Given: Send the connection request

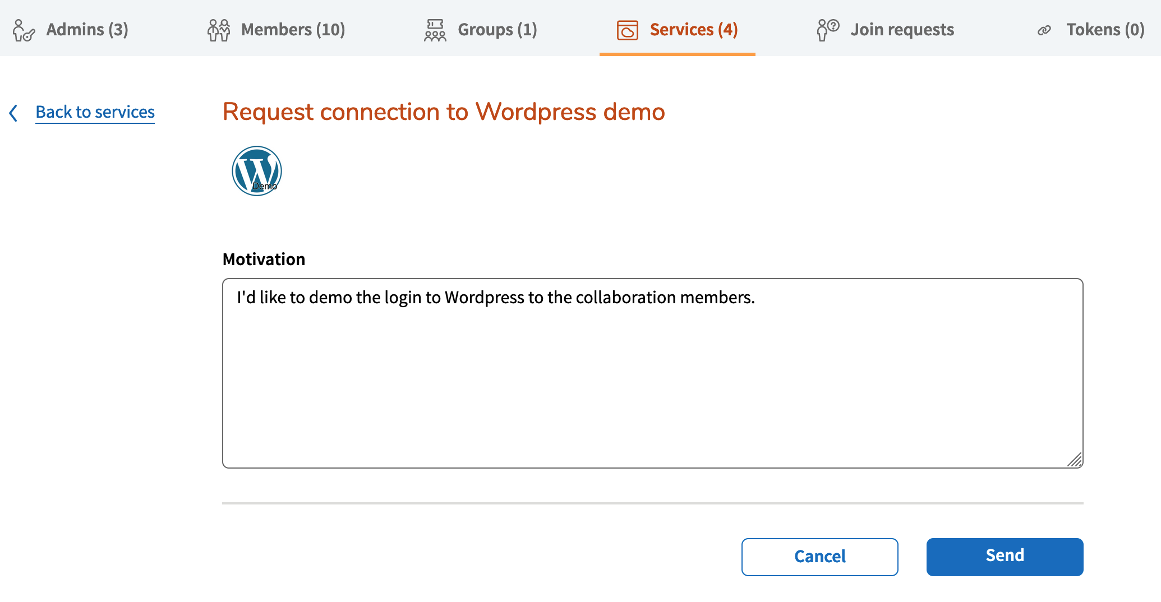Looking at the screenshot, I should [1005, 557].
